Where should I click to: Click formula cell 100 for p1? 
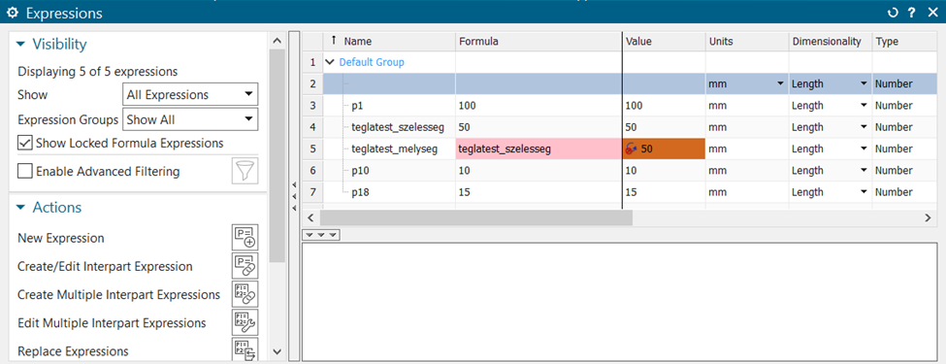538,106
